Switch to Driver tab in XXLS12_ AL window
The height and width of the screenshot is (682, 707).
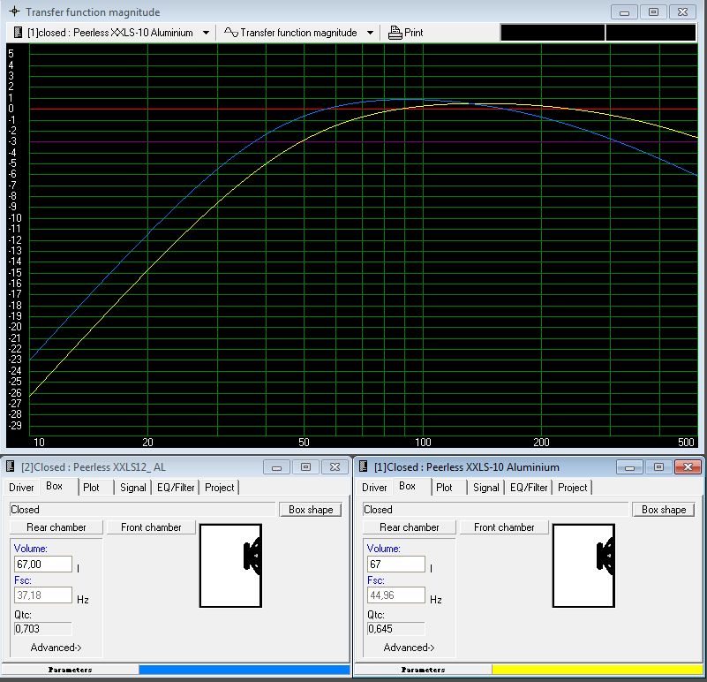[x=21, y=488]
